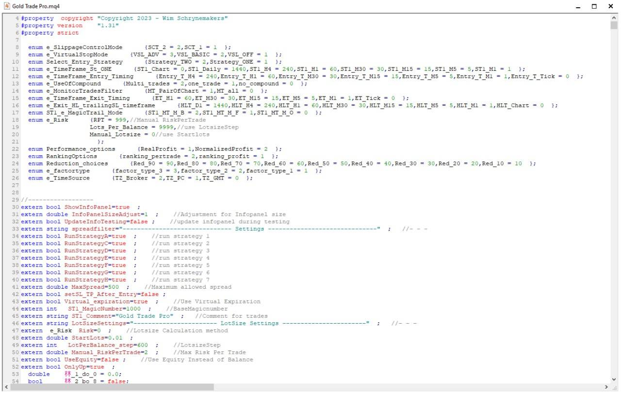Maximize the code viewer window
Screen dimensions: 621x394
tap(594, 6)
